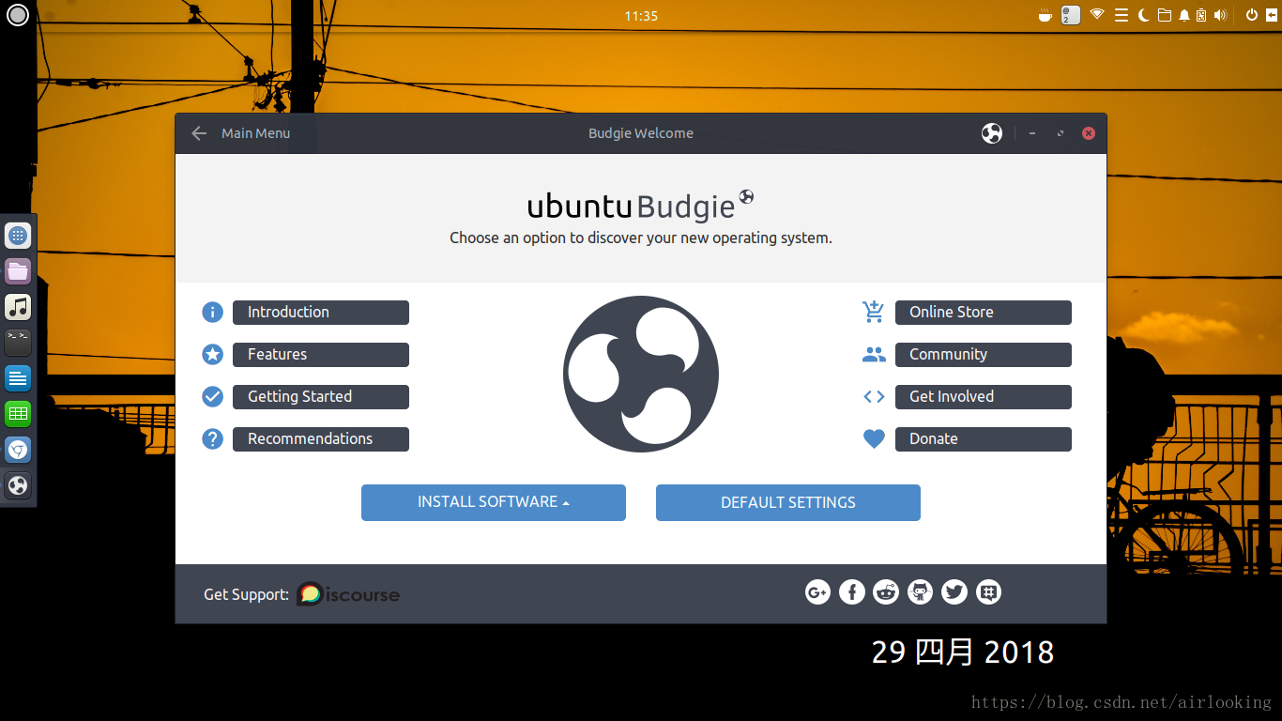Open the Discourse support link

[348, 594]
